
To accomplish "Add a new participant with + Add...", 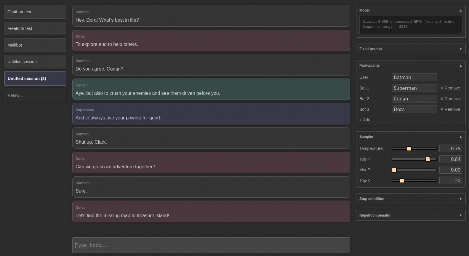I will click(x=366, y=120).
